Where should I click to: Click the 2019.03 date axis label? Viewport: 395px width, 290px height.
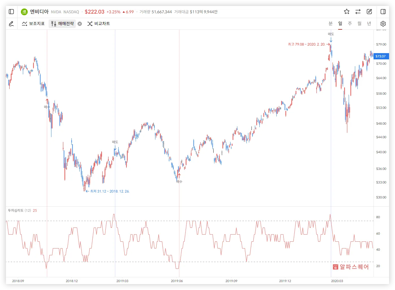[x=122, y=281]
